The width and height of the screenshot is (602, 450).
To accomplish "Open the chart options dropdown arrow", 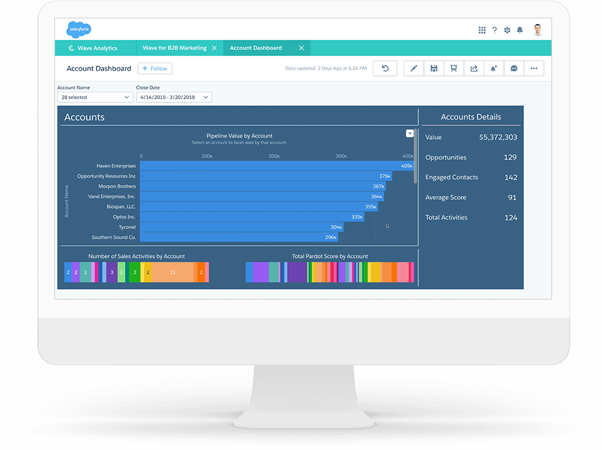I will coord(410,133).
